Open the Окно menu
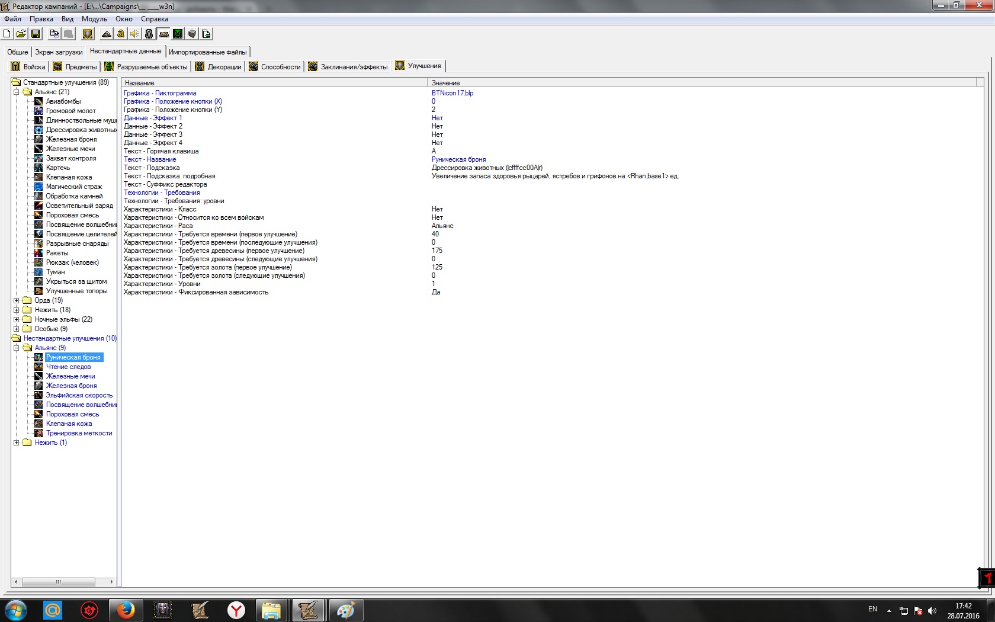Screen dimensions: 995x622 124,19
